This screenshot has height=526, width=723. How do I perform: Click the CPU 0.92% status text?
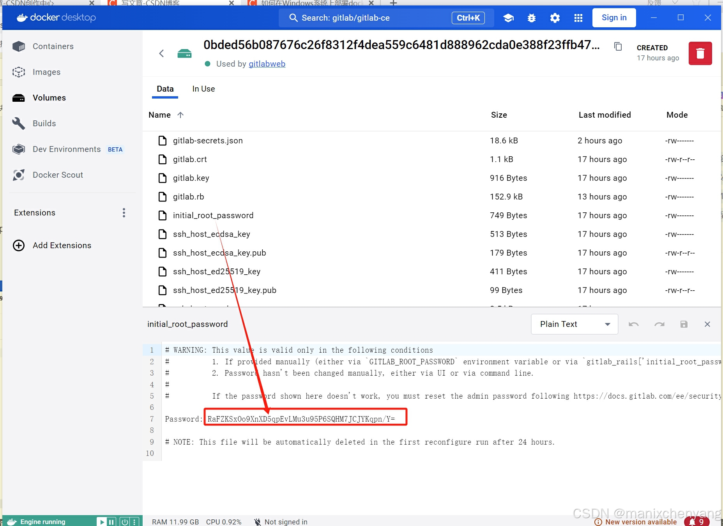click(224, 522)
